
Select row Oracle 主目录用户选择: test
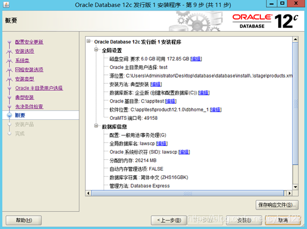pyautogui.click(x=138, y=67)
